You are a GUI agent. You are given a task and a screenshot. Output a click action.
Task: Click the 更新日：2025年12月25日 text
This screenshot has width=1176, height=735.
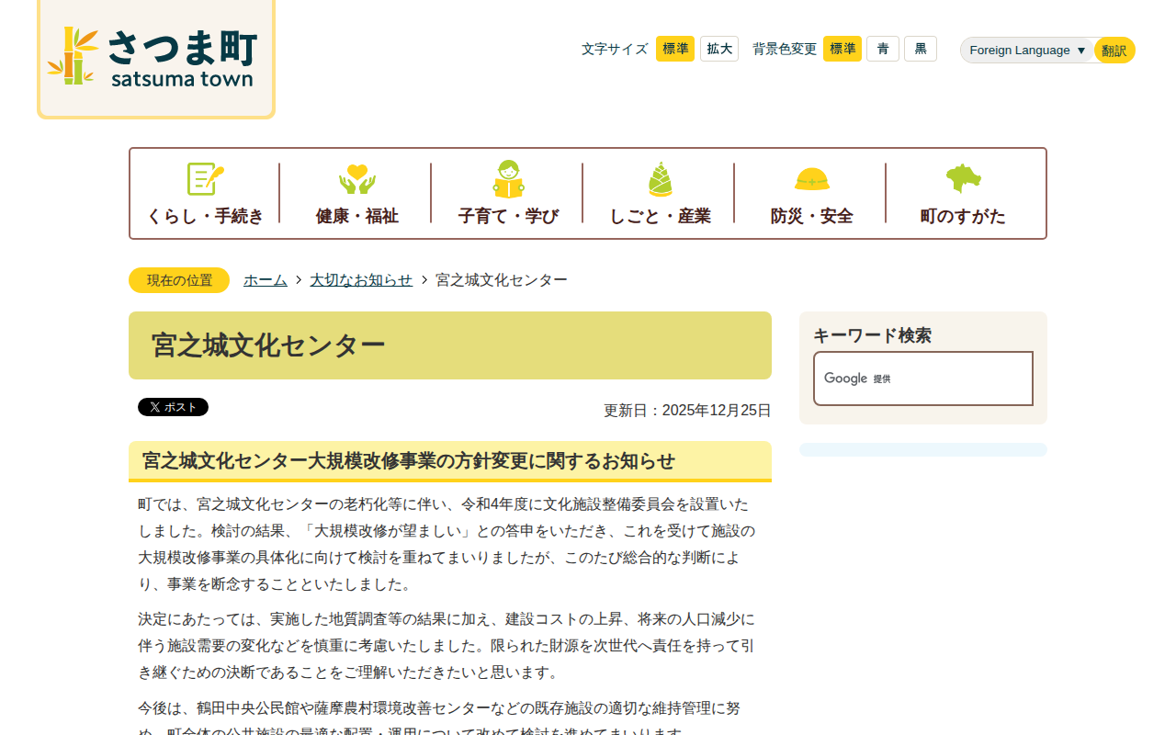point(687,411)
